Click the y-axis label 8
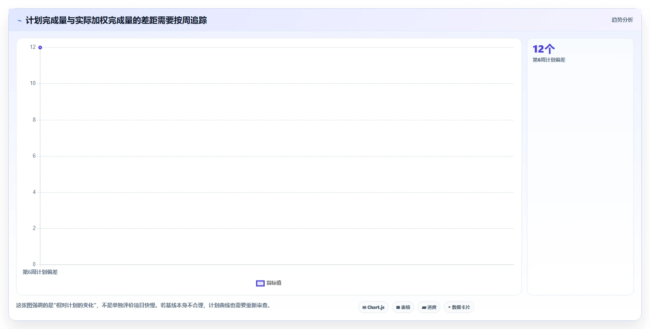650x329 pixels. [x=34, y=120]
